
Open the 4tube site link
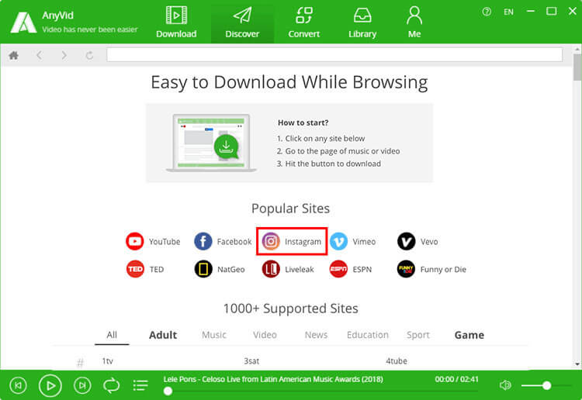(397, 360)
